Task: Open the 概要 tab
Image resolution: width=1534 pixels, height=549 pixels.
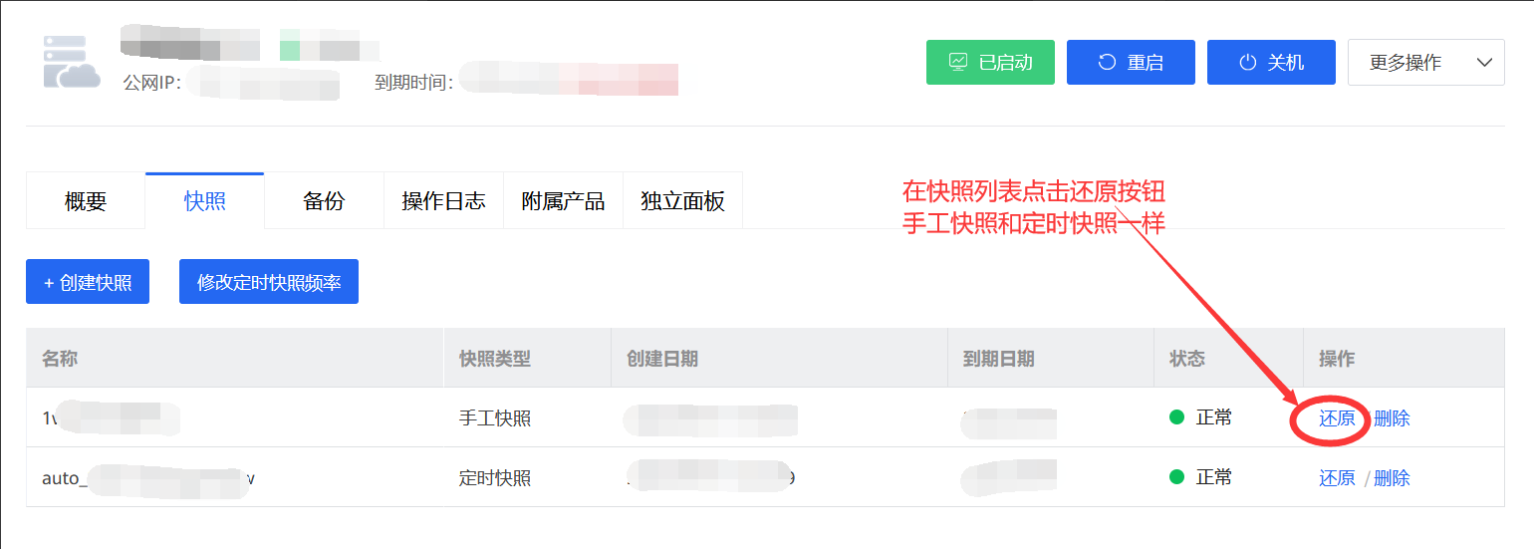Action: (86, 201)
